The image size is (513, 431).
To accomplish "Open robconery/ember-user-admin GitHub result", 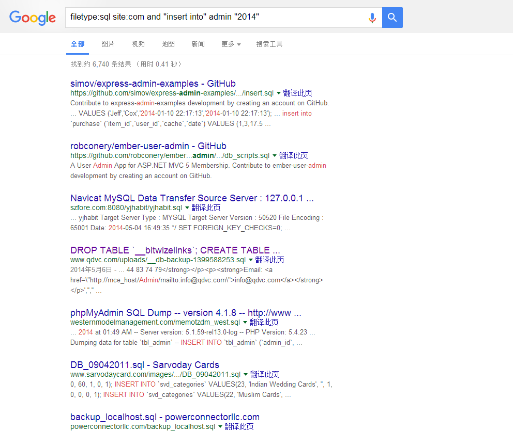I will click(x=148, y=146).
